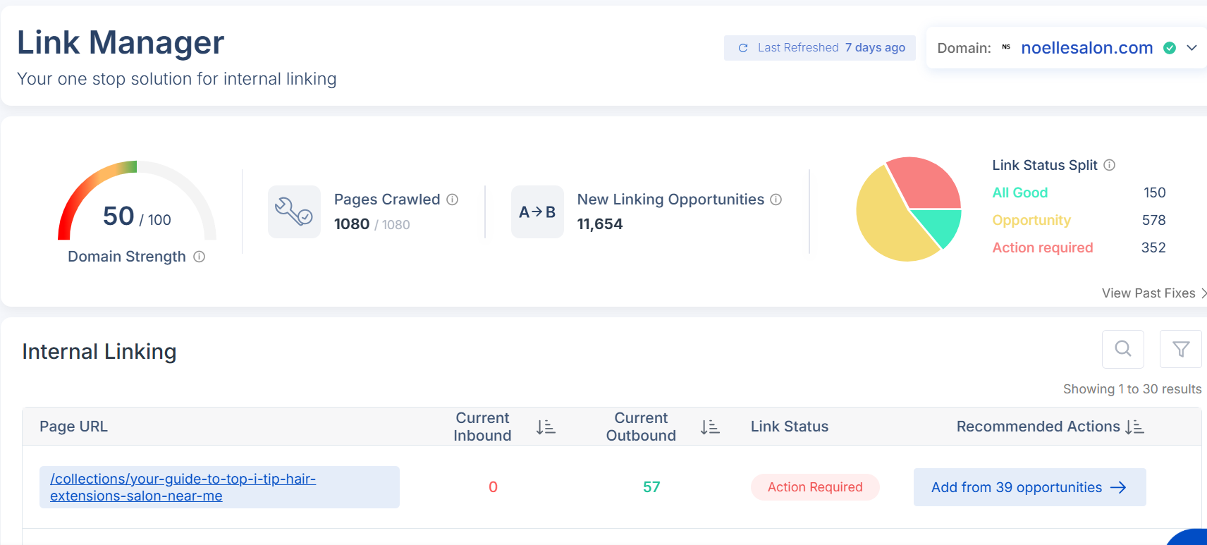Open the i-tip hair extensions collection URL

183,487
